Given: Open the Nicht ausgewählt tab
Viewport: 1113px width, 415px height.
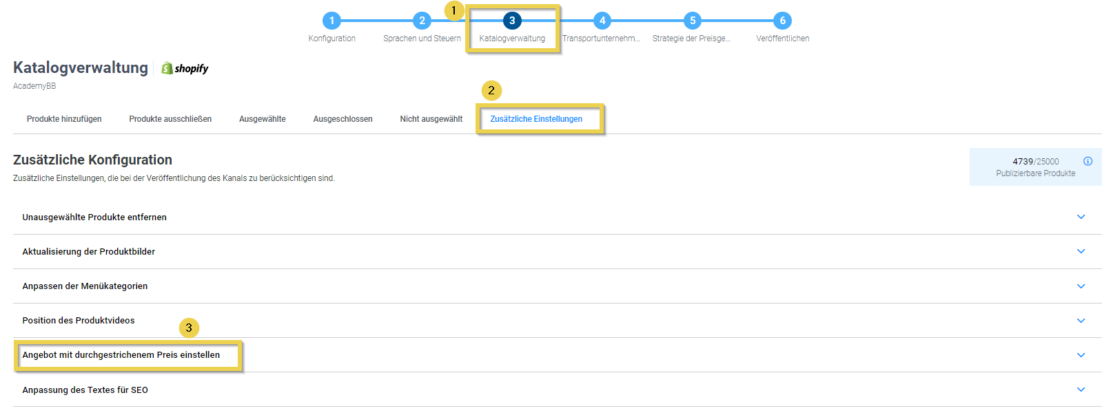Looking at the screenshot, I should (x=431, y=119).
